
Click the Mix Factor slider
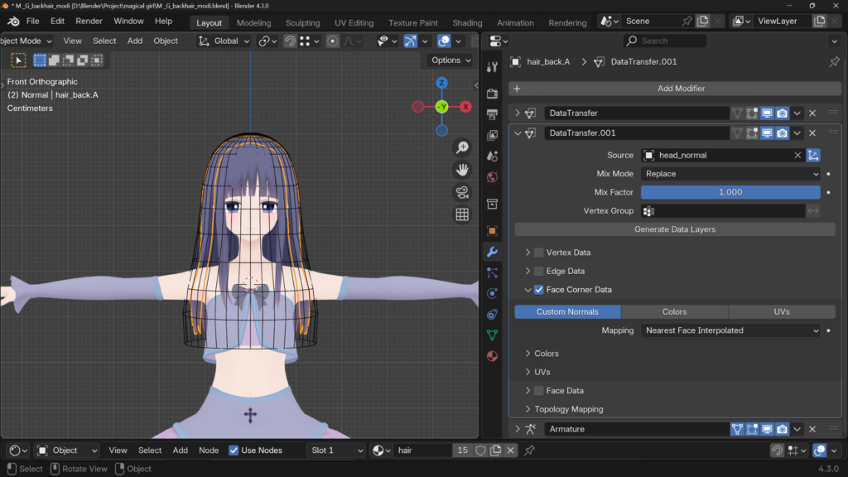tap(730, 192)
